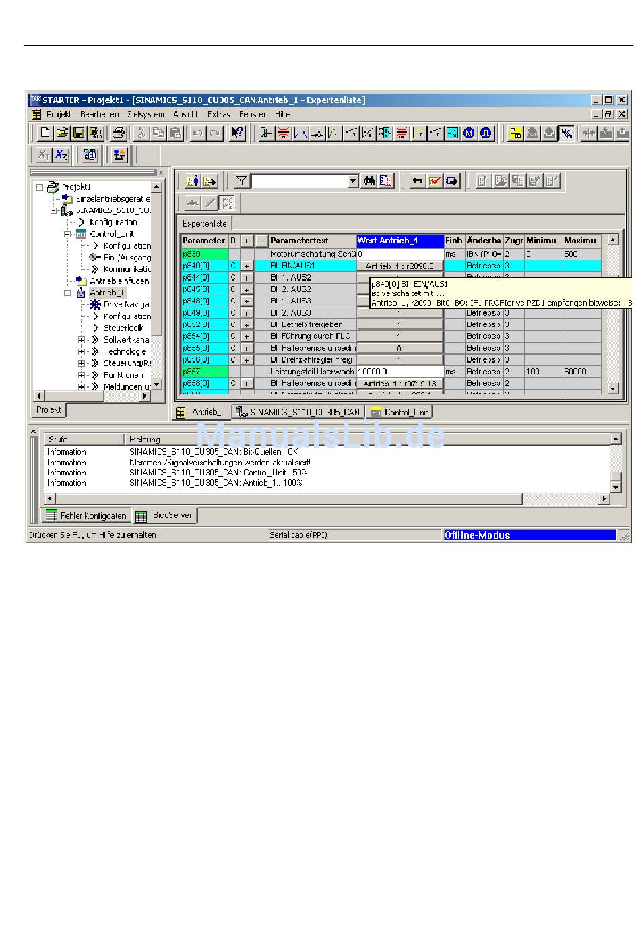Collapse the Projekt1 tree node
Screen dimensions: 640x942
[x=40, y=187]
